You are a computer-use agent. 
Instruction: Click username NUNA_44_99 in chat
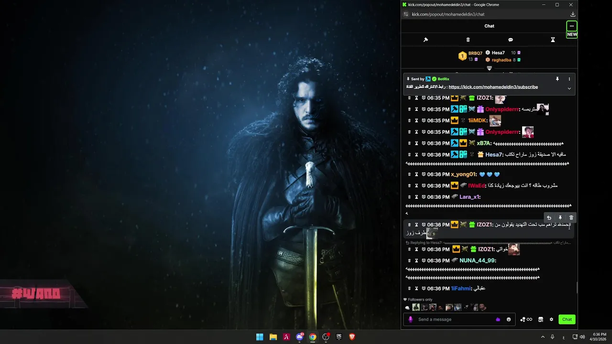click(x=478, y=260)
